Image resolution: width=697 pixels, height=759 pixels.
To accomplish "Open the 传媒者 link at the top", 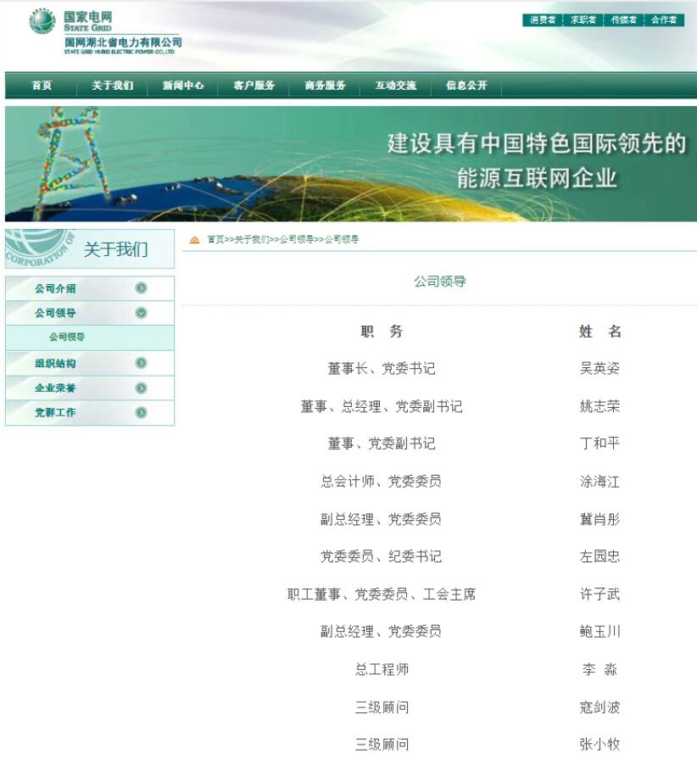I will tap(623, 20).
